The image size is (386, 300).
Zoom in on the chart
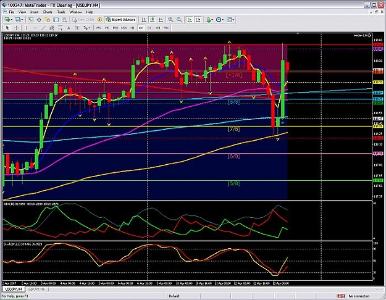point(170,20)
